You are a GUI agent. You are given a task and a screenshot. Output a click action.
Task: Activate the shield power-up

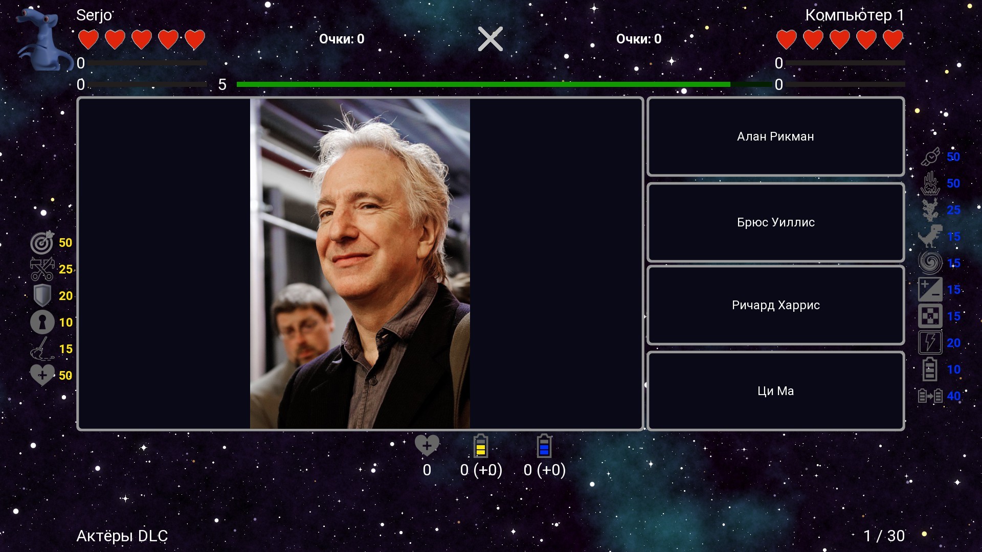coord(42,296)
